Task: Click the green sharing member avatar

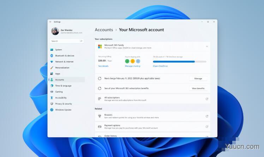Action: click(x=127, y=61)
